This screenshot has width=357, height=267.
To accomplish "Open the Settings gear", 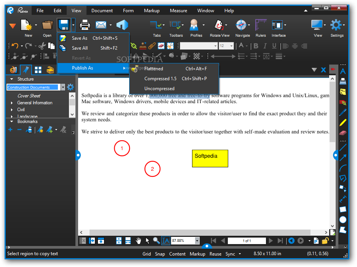I will click(336, 25).
